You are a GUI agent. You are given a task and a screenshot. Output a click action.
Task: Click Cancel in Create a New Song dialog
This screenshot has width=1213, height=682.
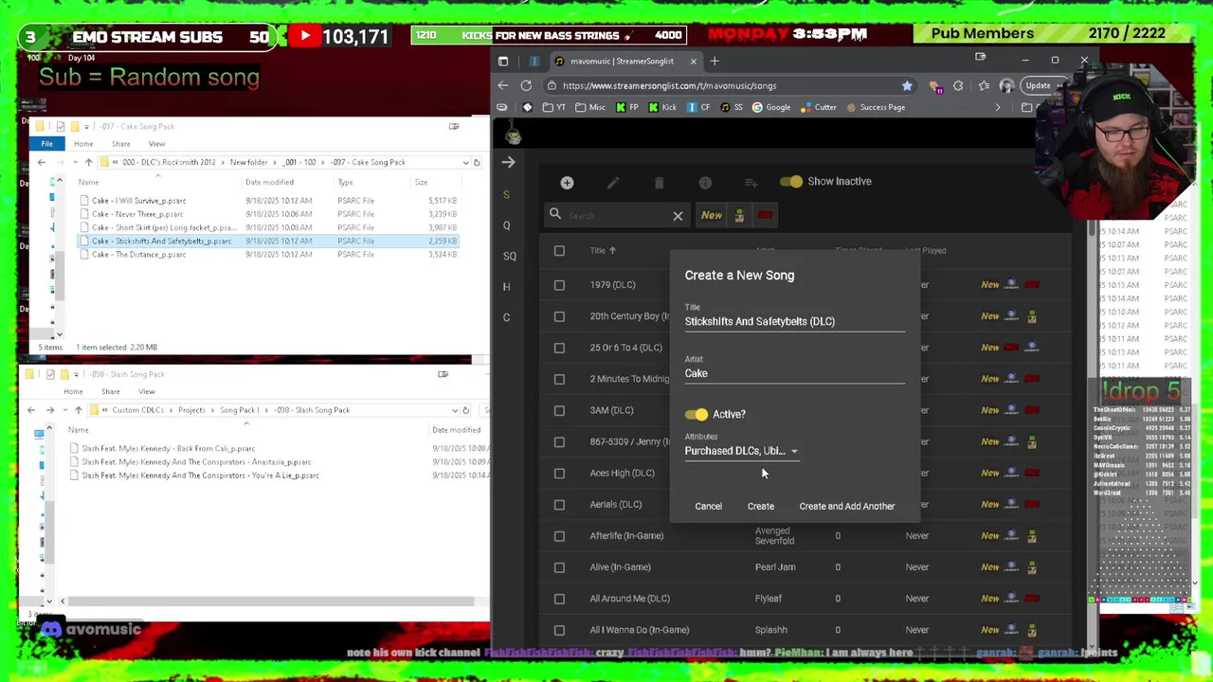708,506
